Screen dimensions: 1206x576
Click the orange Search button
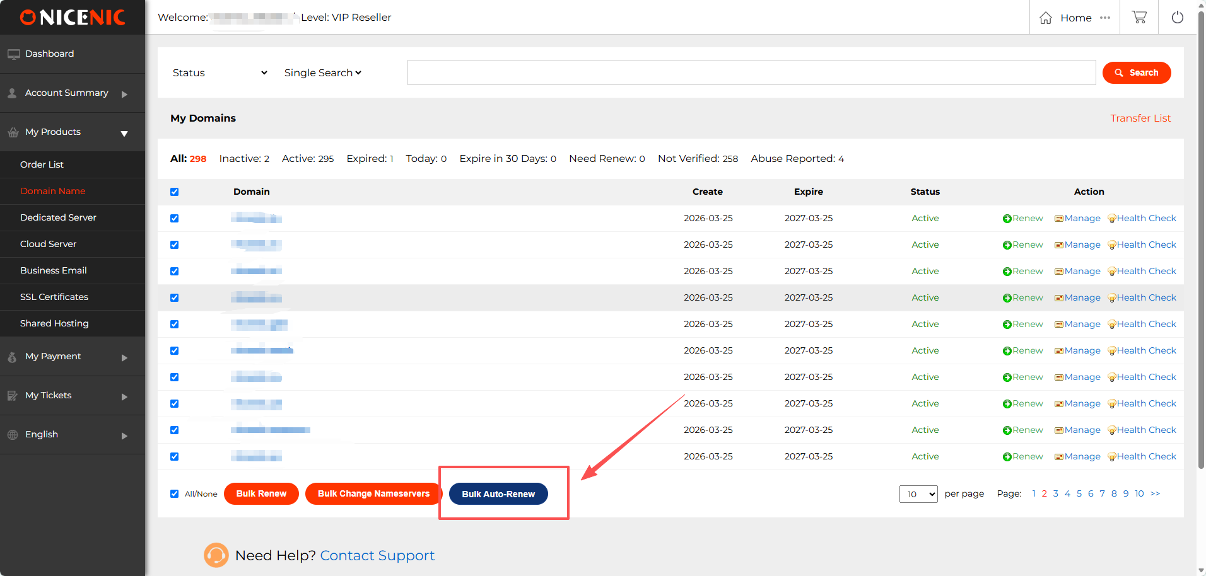tap(1137, 72)
